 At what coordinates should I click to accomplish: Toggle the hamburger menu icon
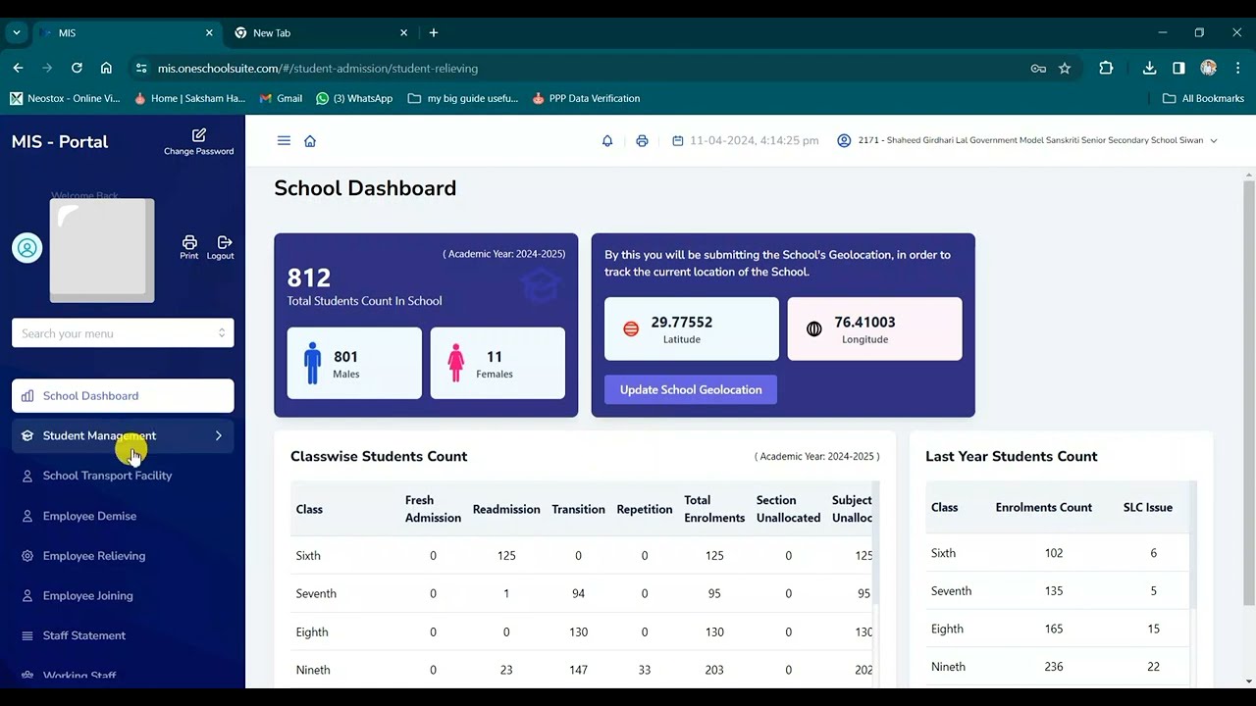pos(284,141)
